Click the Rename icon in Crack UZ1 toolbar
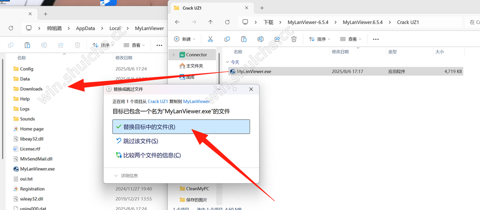 [260, 39]
